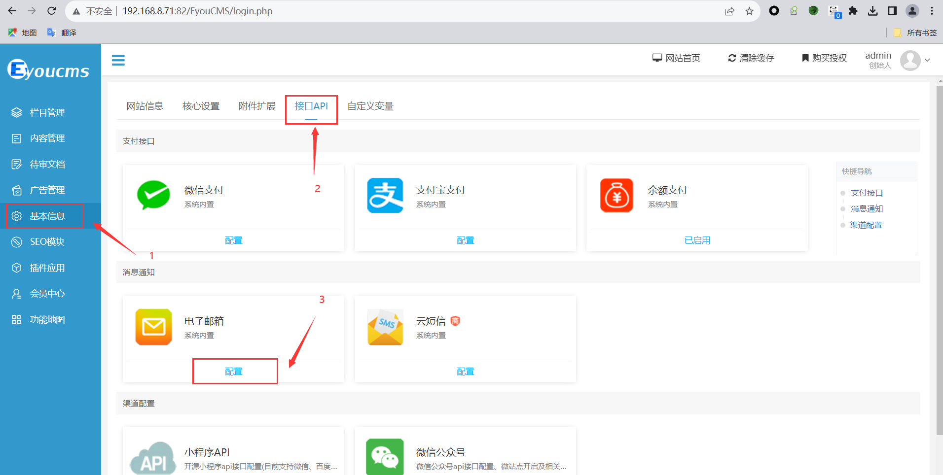This screenshot has height=475, width=943.
Task: Click the SMS cloud message icon
Action: coord(385,327)
